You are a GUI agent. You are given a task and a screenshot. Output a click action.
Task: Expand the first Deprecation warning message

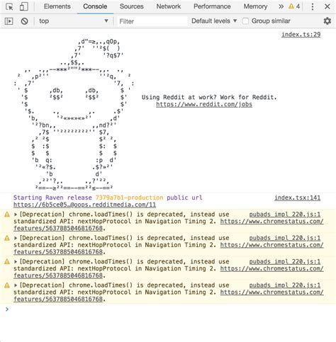pos(16,215)
